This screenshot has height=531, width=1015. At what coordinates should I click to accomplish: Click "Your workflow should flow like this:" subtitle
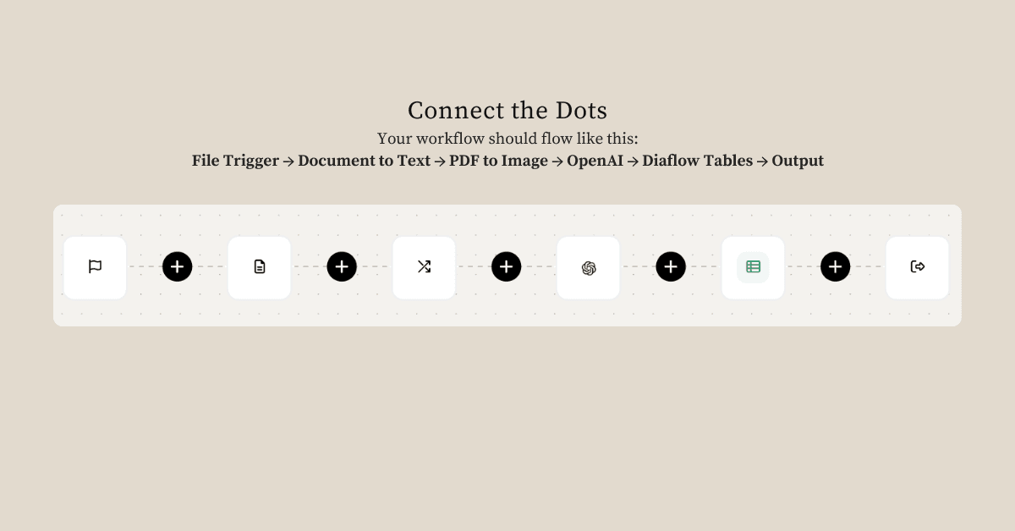(507, 138)
